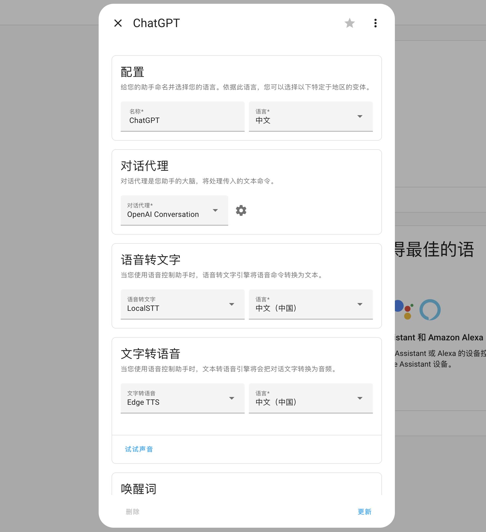The height and width of the screenshot is (532, 486).
Task: Open the three-dot overflow menu
Action: (x=375, y=23)
